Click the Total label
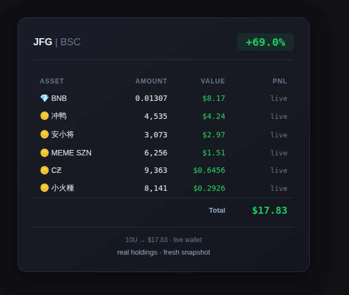The image size is (349, 295). tap(217, 210)
